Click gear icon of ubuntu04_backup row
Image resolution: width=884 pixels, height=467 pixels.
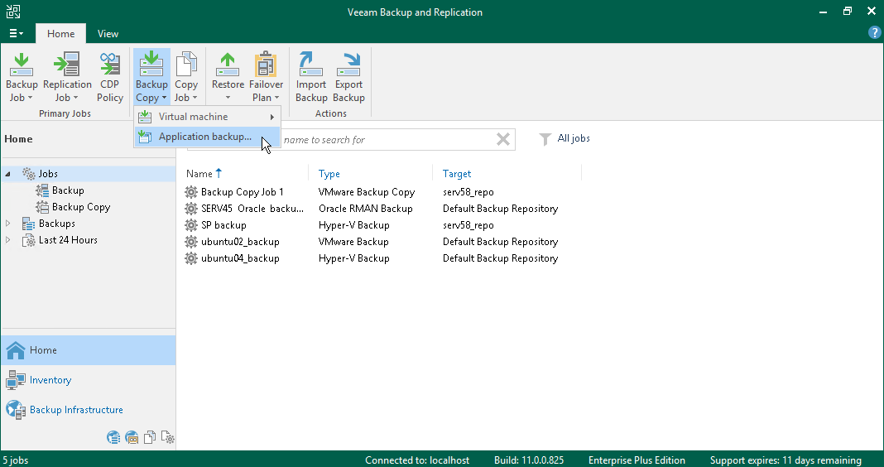192,258
